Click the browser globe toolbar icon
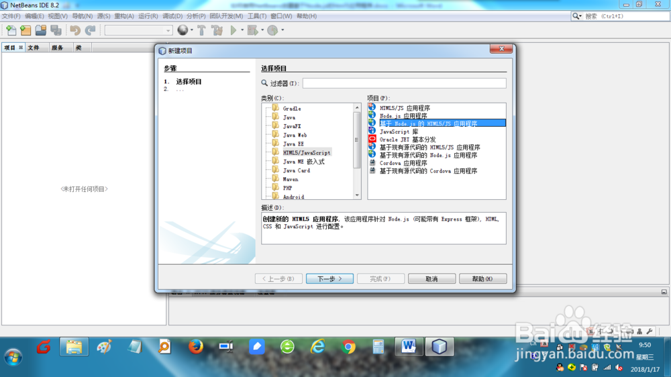This screenshot has height=377, width=671. [x=183, y=30]
